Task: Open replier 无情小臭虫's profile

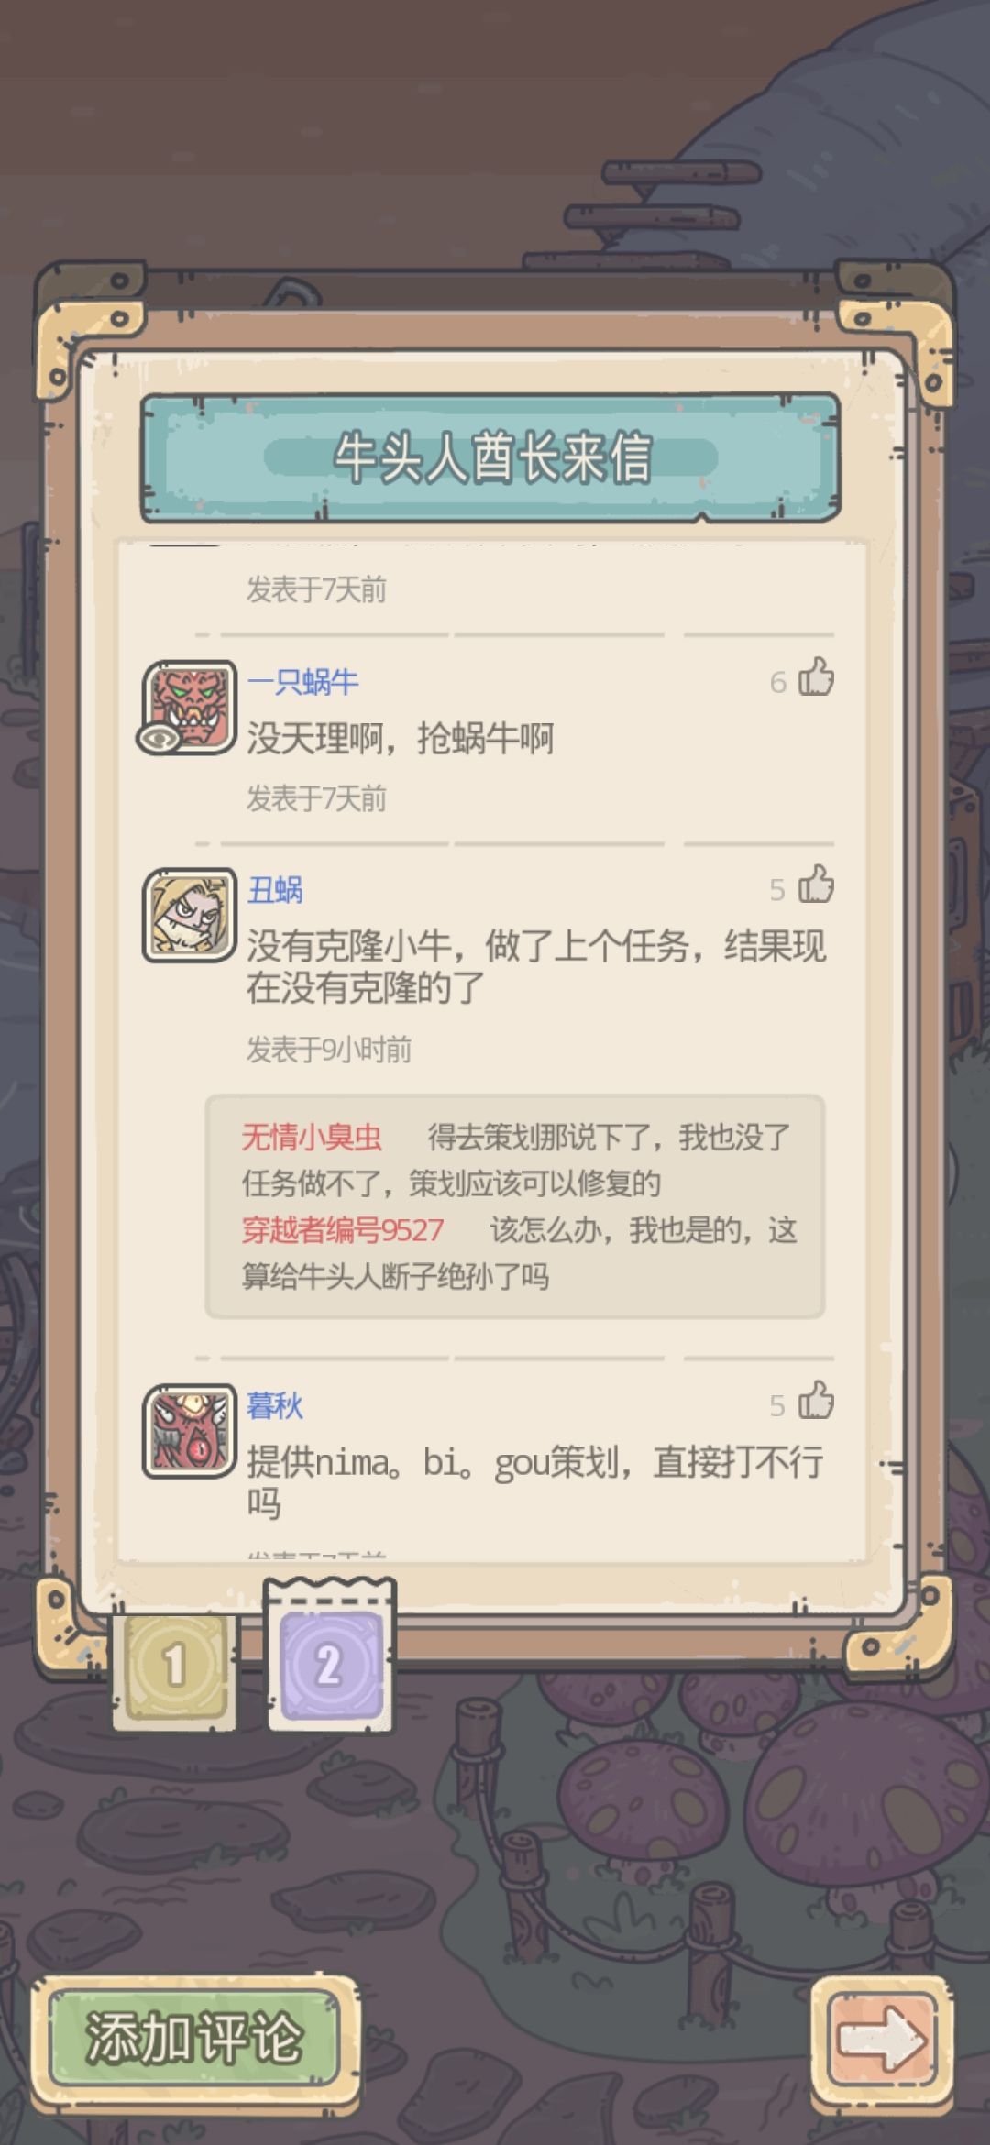Action: [312, 1138]
